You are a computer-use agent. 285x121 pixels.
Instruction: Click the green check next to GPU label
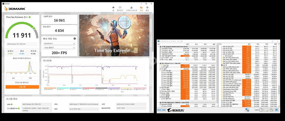(x=12, y=104)
